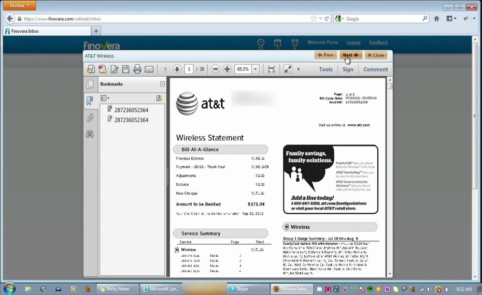482x295 pixels.
Task: Click the Logout link
Action: point(353,42)
